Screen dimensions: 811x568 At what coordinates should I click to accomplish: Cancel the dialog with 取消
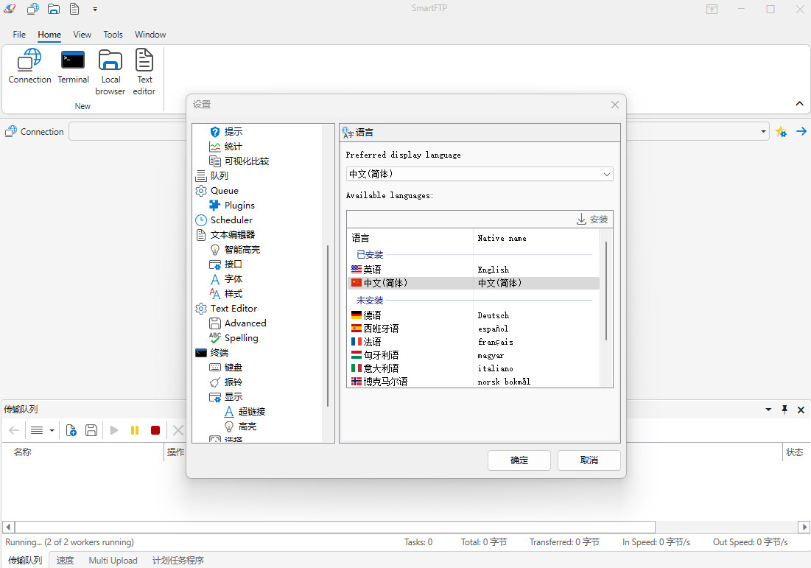click(x=589, y=460)
